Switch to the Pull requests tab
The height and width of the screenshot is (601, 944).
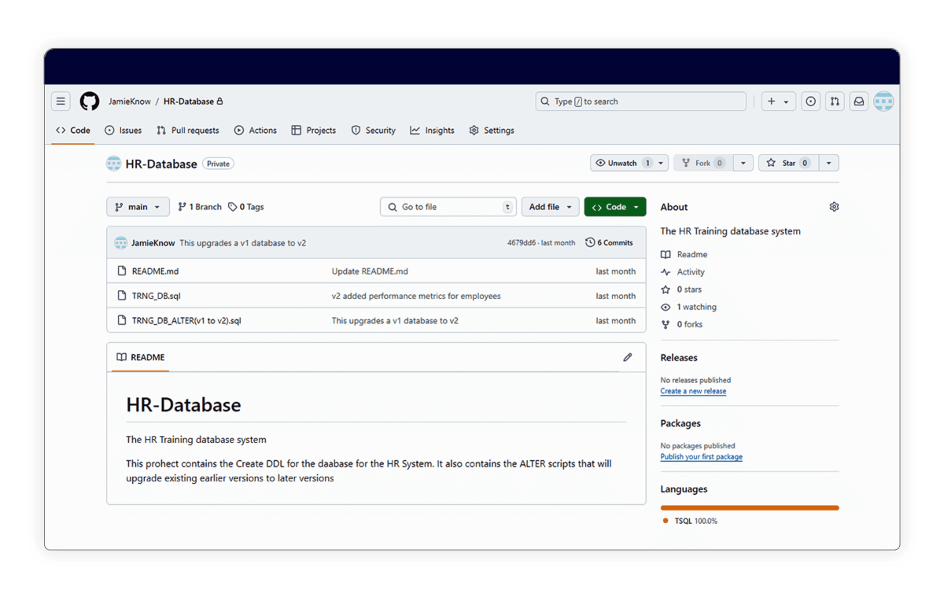[188, 131]
